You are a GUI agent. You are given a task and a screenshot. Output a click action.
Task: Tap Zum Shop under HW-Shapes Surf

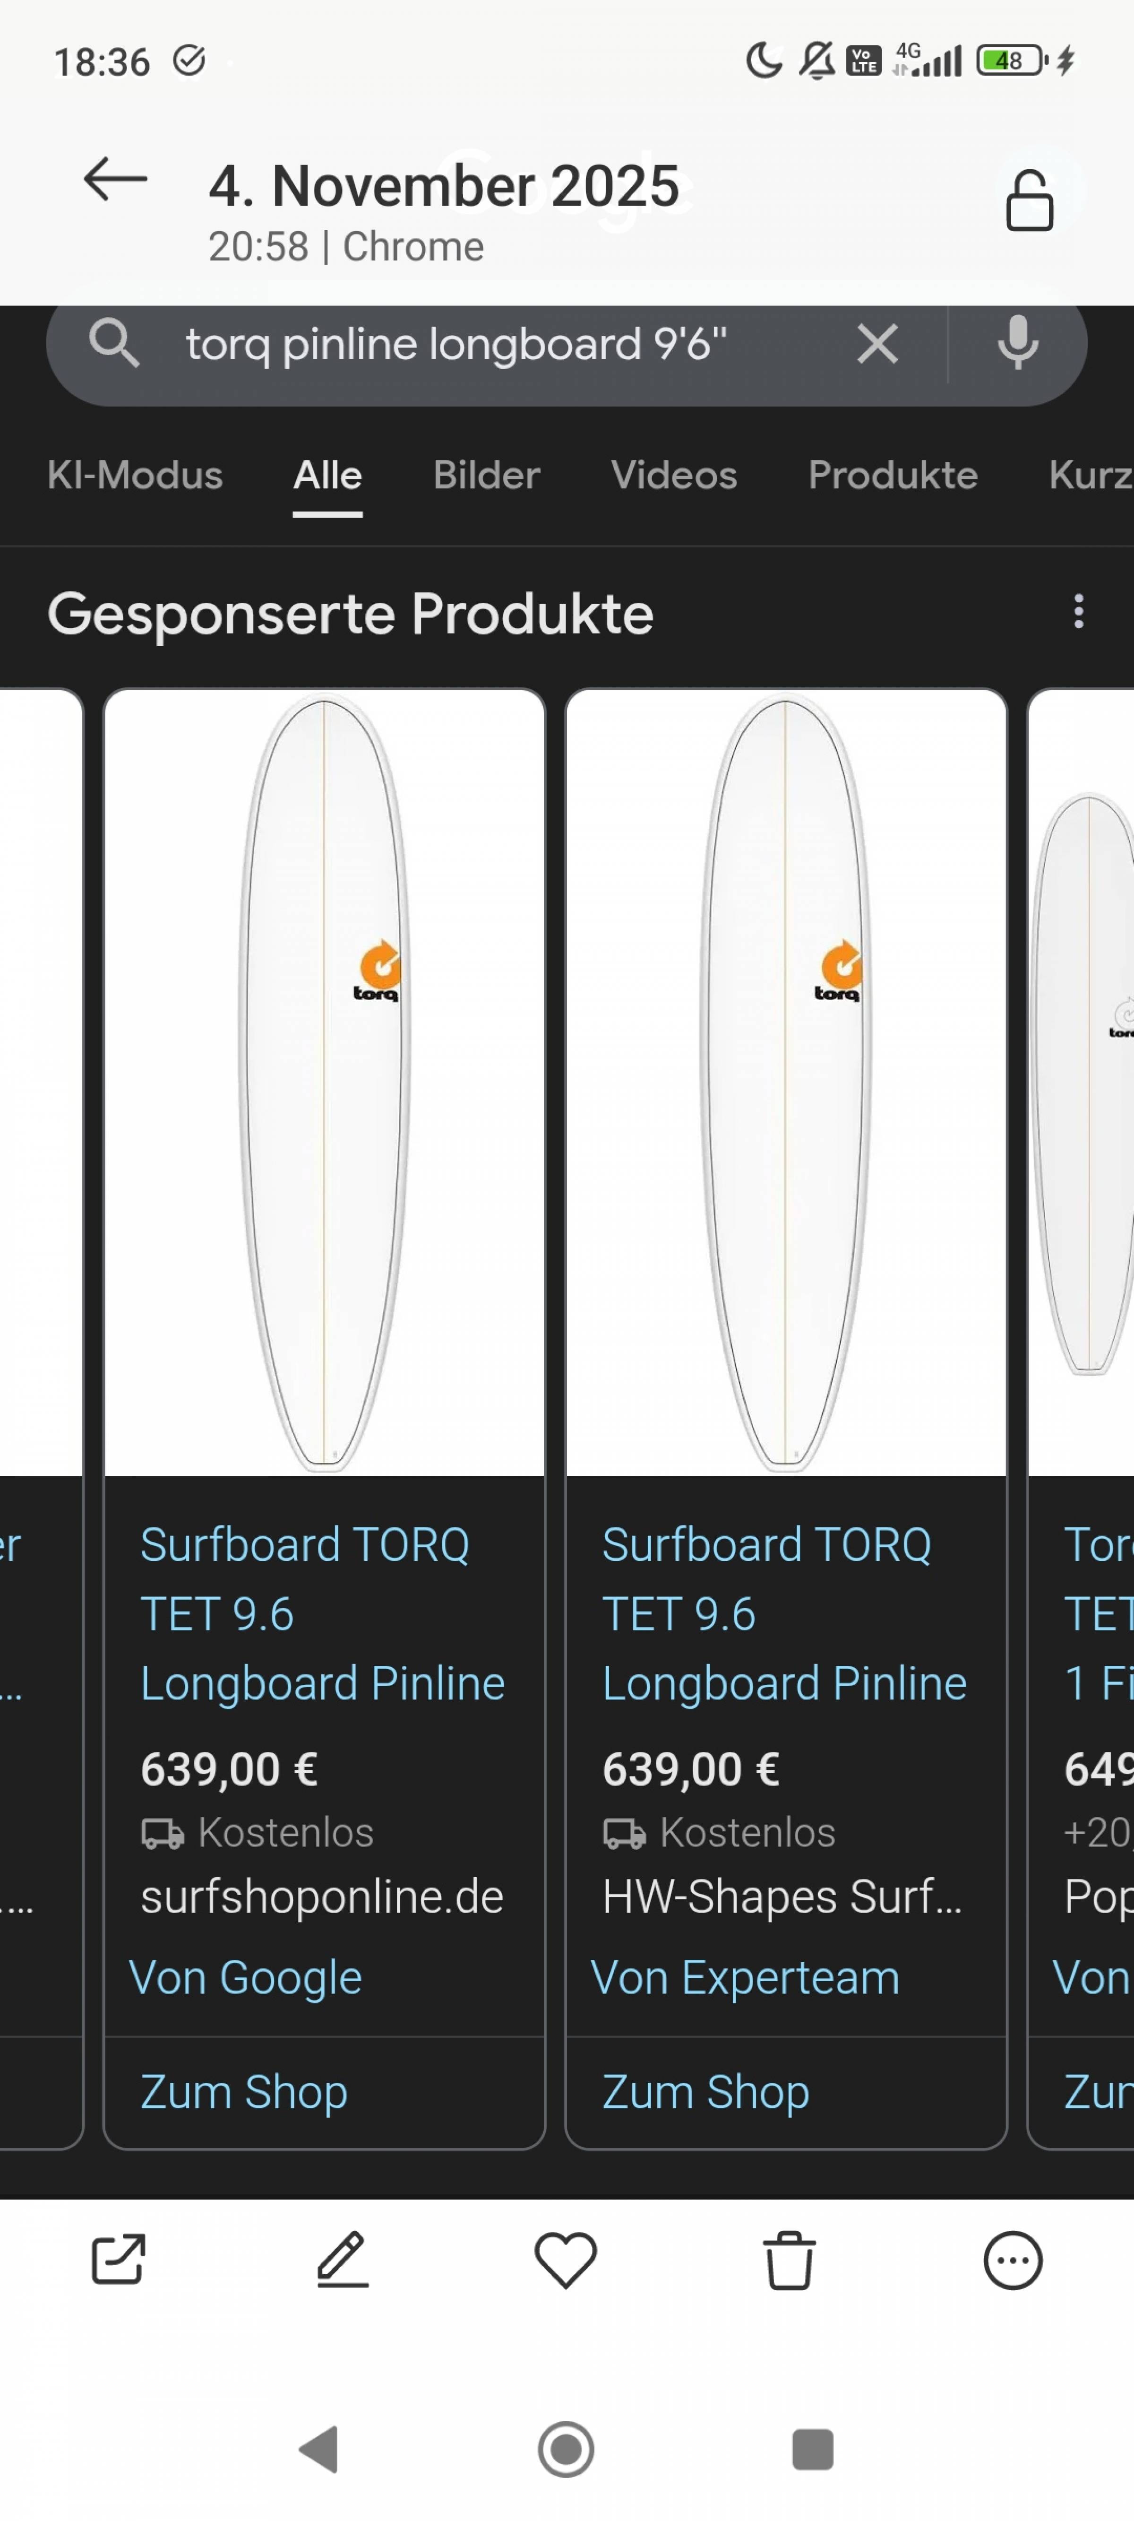(705, 2091)
